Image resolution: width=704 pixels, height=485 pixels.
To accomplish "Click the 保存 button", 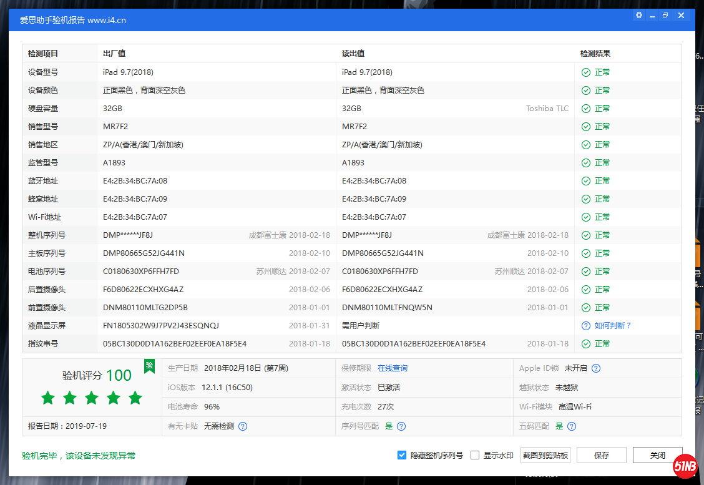I will tap(602, 455).
